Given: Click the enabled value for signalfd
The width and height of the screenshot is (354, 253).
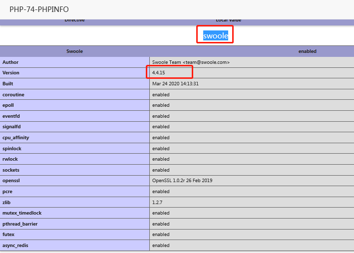Looking at the screenshot, I should (x=161, y=127).
